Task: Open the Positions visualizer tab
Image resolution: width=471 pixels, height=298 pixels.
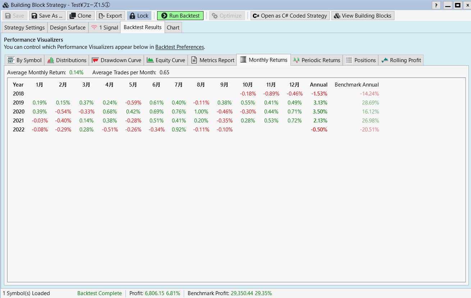Action: (x=361, y=60)
